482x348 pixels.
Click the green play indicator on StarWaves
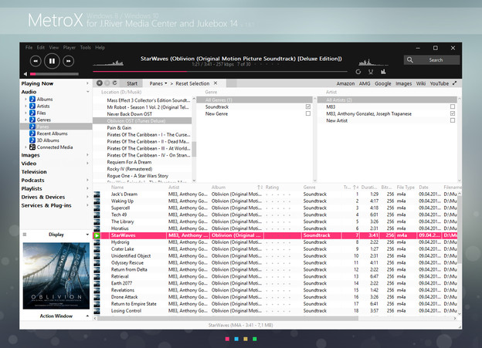(x=97, y=235)
